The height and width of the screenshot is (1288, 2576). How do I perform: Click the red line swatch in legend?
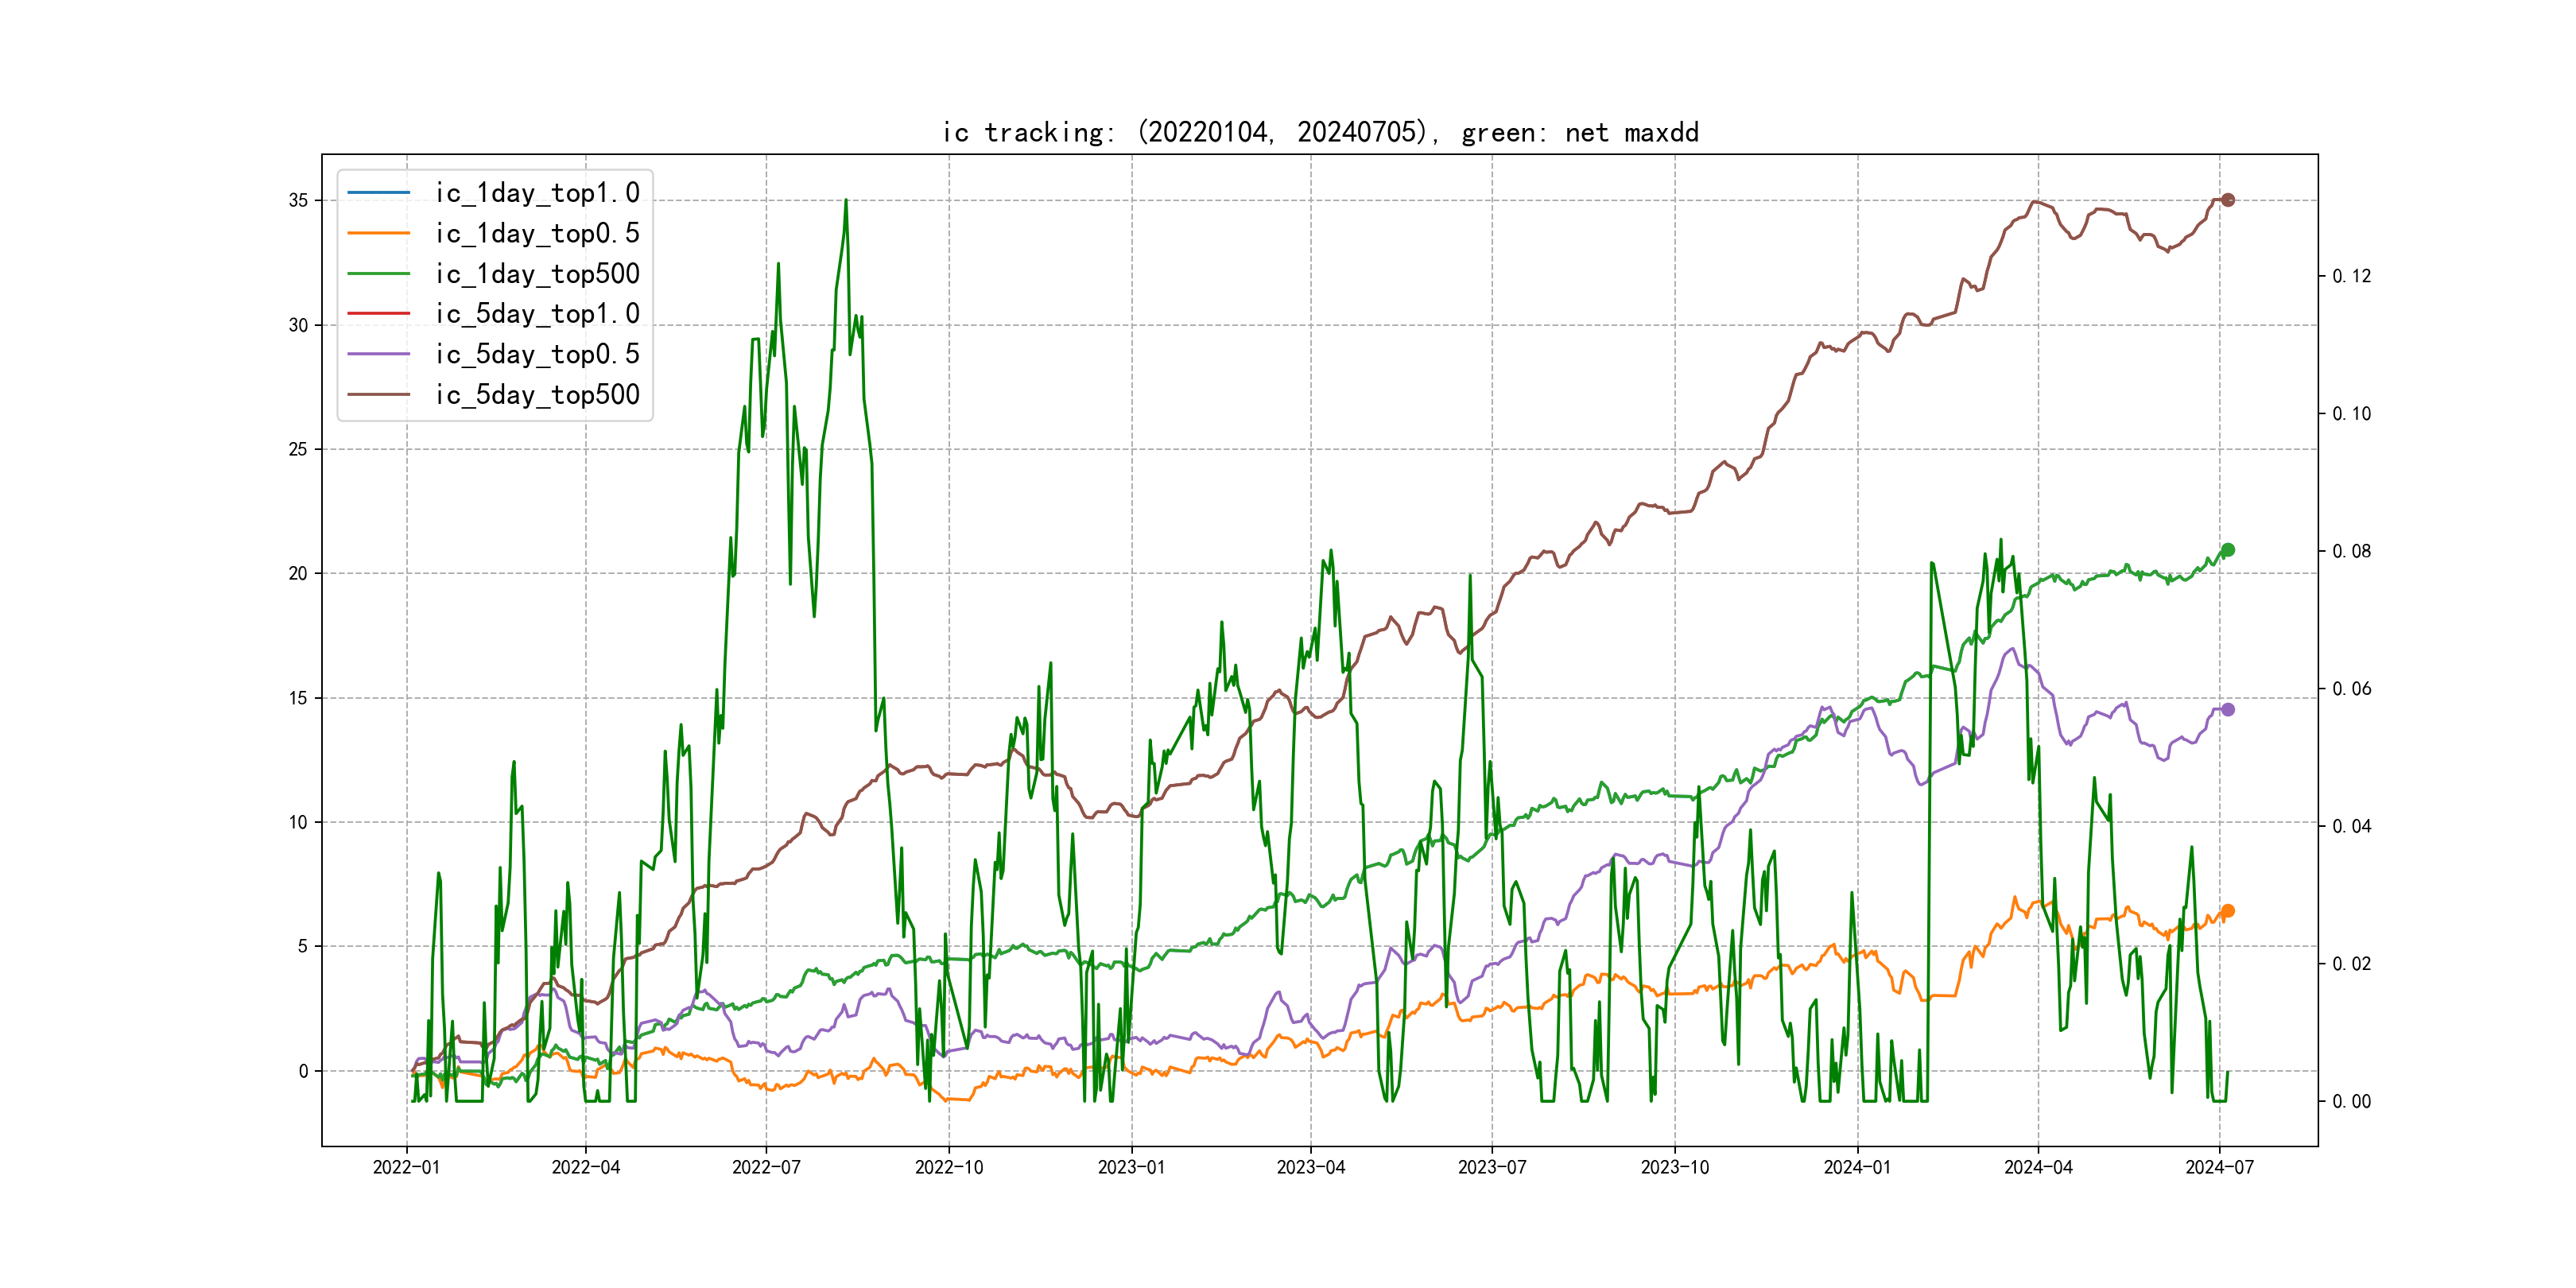[378, 314]
